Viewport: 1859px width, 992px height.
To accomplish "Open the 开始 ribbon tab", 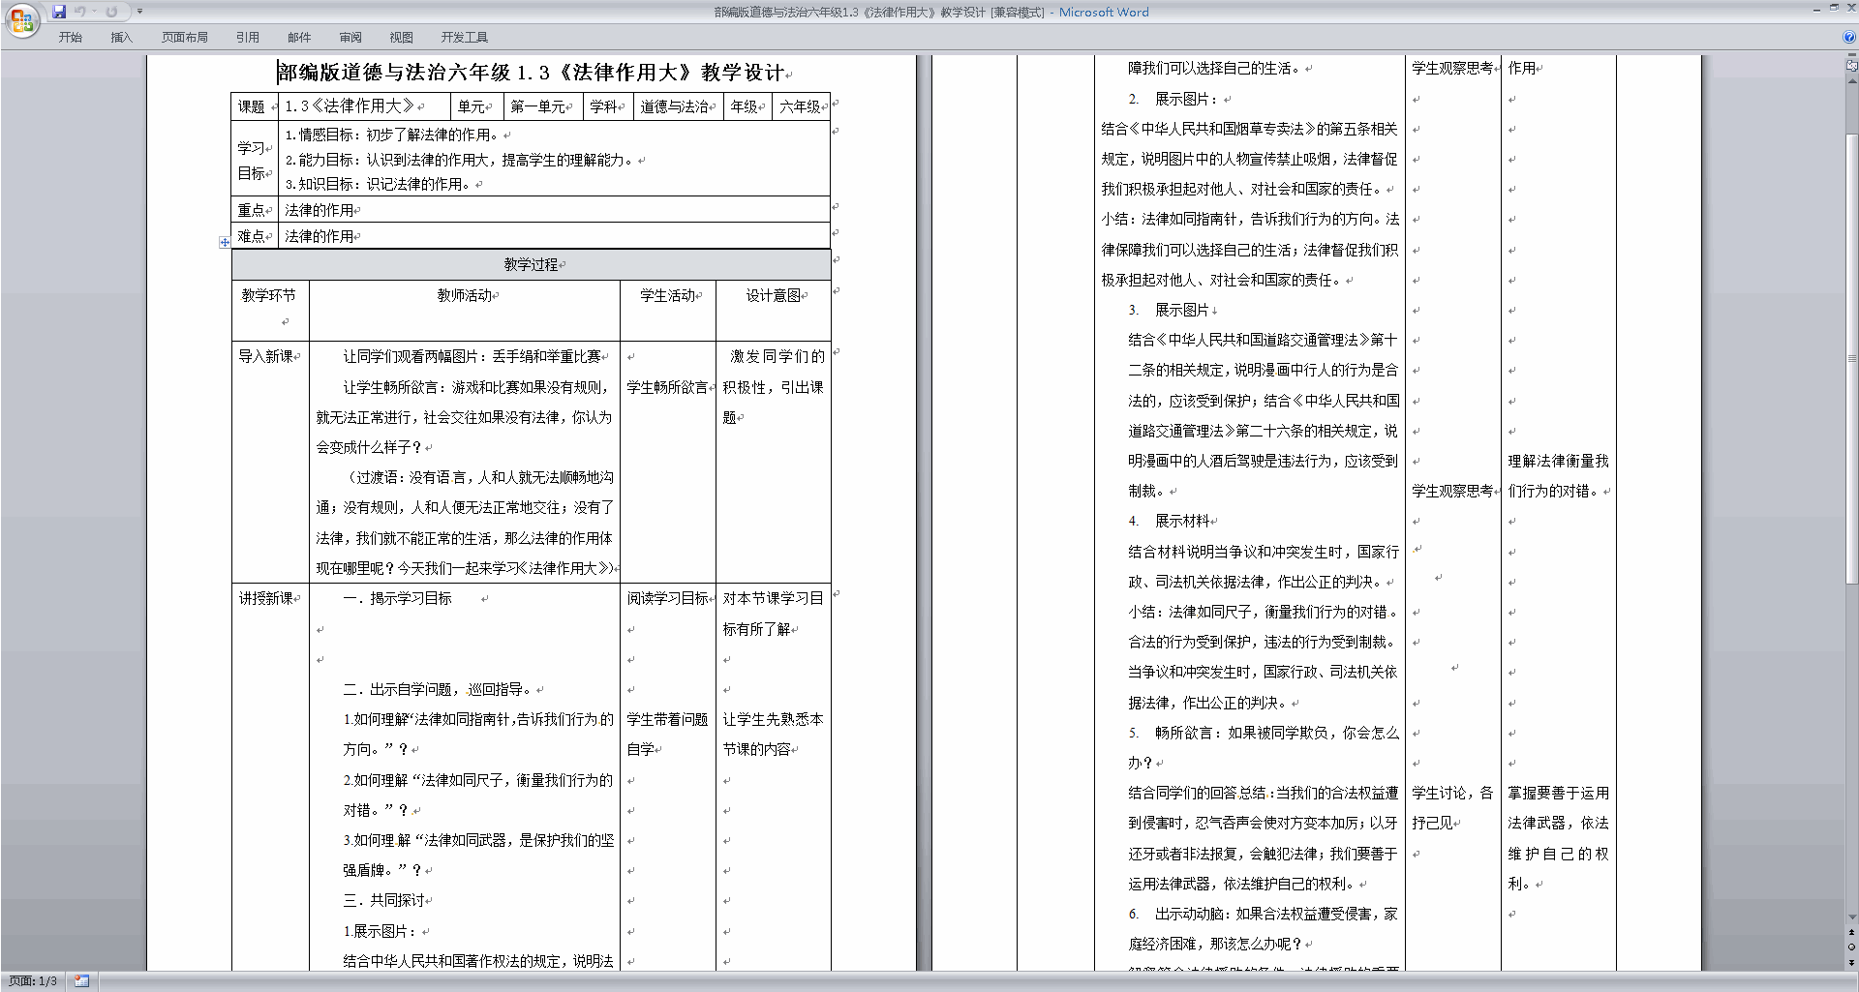I will [71, 38].
